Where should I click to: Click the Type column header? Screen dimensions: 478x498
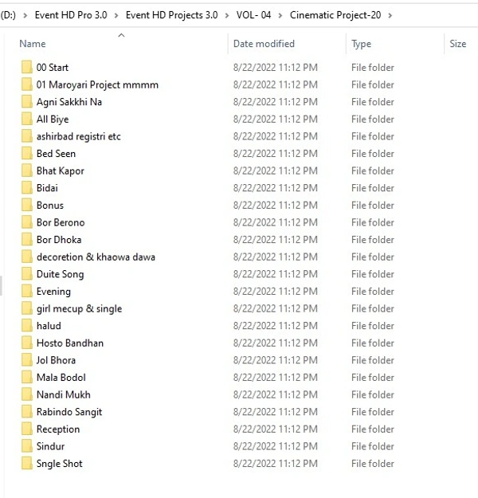(361, 44)
